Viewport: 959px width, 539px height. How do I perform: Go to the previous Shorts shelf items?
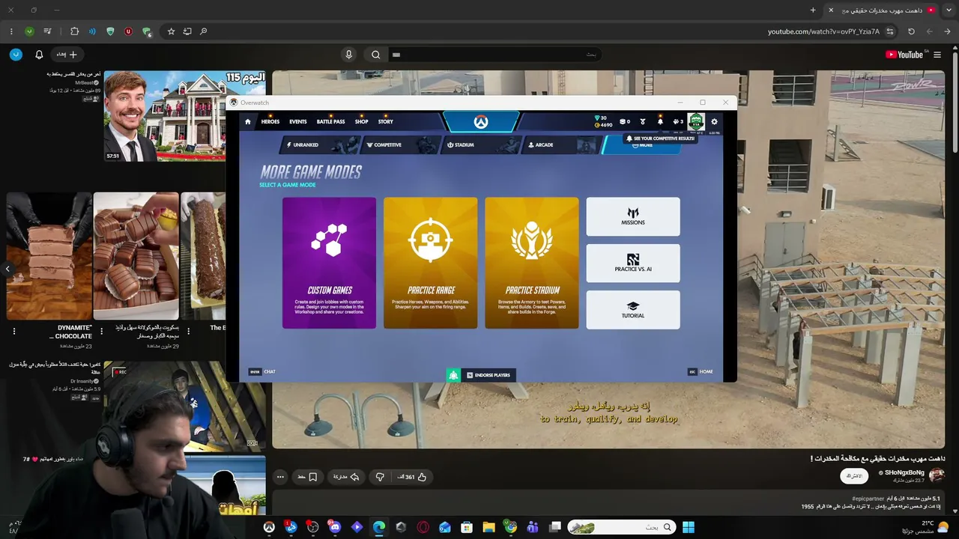click(7, 269)
